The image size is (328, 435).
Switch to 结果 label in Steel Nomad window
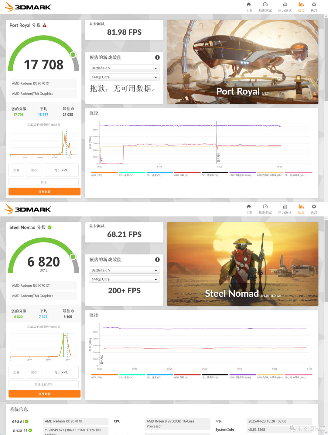coord(301,213)
